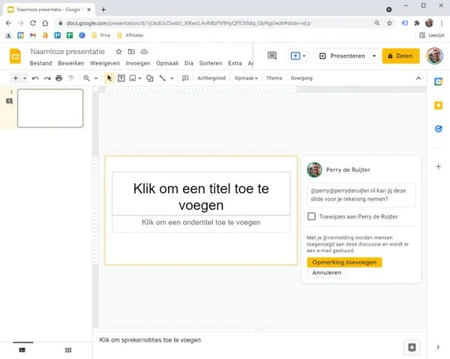The height and width of the screenshot is (359, 450).
Task: Open the move to folder icon
Action: coord(131,52)
